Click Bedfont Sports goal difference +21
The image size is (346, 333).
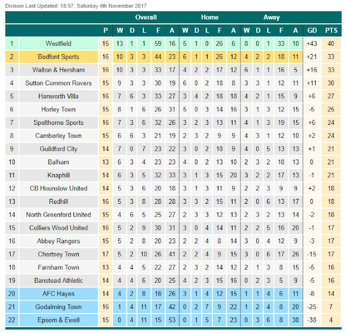[x=311, y=57]
